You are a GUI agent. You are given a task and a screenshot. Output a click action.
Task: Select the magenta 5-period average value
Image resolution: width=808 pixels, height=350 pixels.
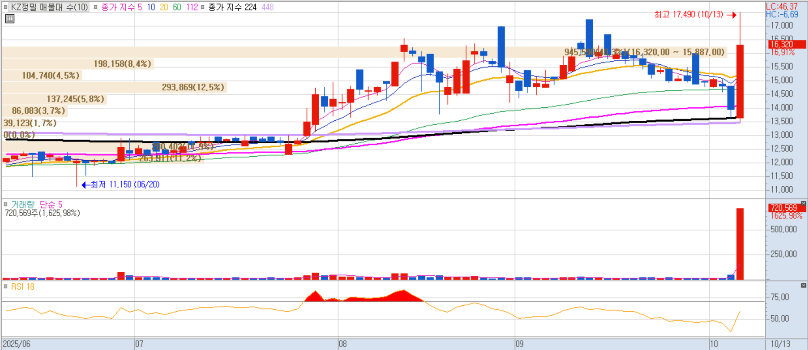(x=140, y=7)
